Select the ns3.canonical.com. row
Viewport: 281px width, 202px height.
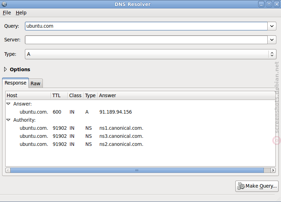140,136
